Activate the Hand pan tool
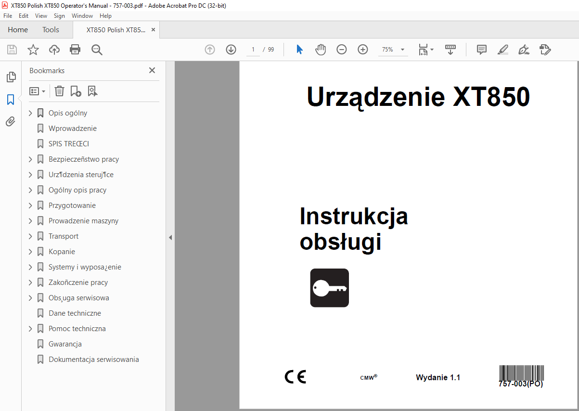The width and height of the screenshot is (579, 411). tap(321, 50)
